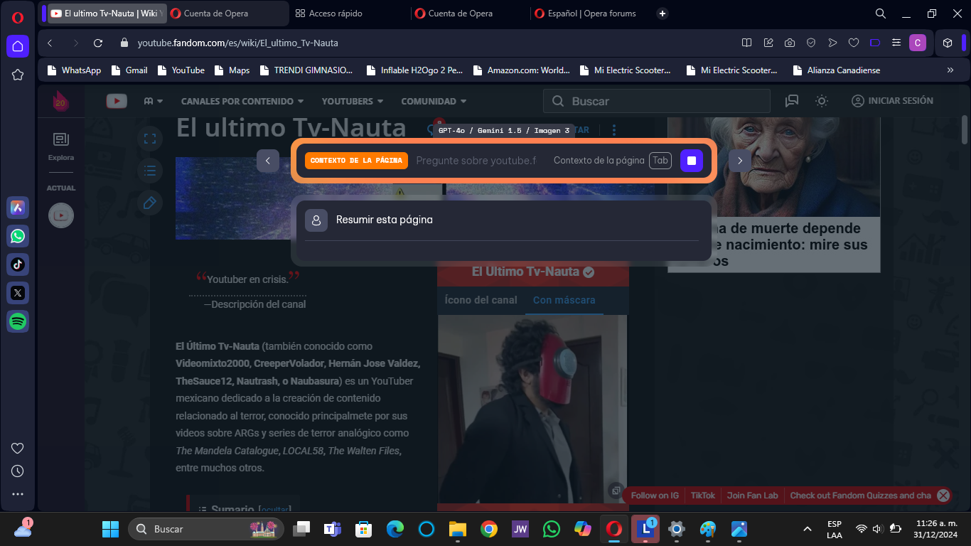Select the 'Contexto de la página' orange tag

[356, 161]
